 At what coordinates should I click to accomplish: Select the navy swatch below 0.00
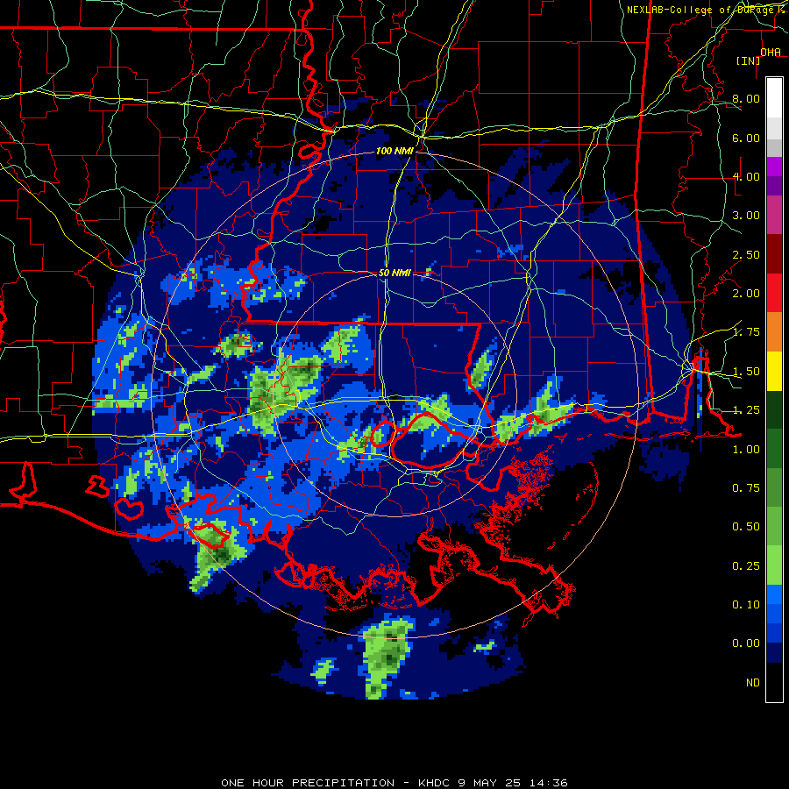pos(774,652)
